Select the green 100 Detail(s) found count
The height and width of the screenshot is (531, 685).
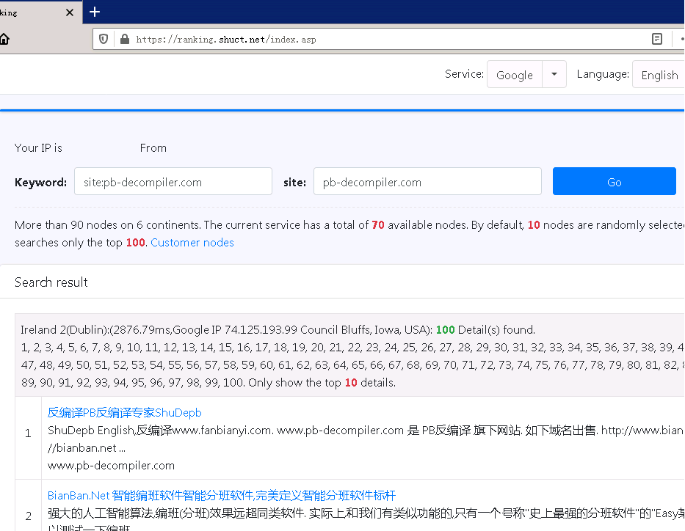(x=445, y=330)
